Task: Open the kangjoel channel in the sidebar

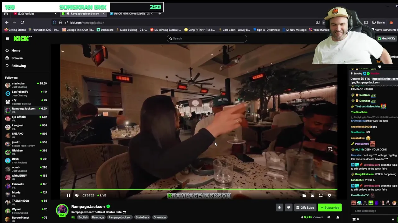Action: [x=26, y=127]
